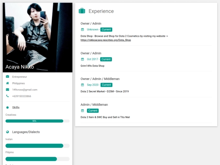220x165 pixels.
Task: Click the Grim149x Dota Shop text
Action: [x=92, y=66]
